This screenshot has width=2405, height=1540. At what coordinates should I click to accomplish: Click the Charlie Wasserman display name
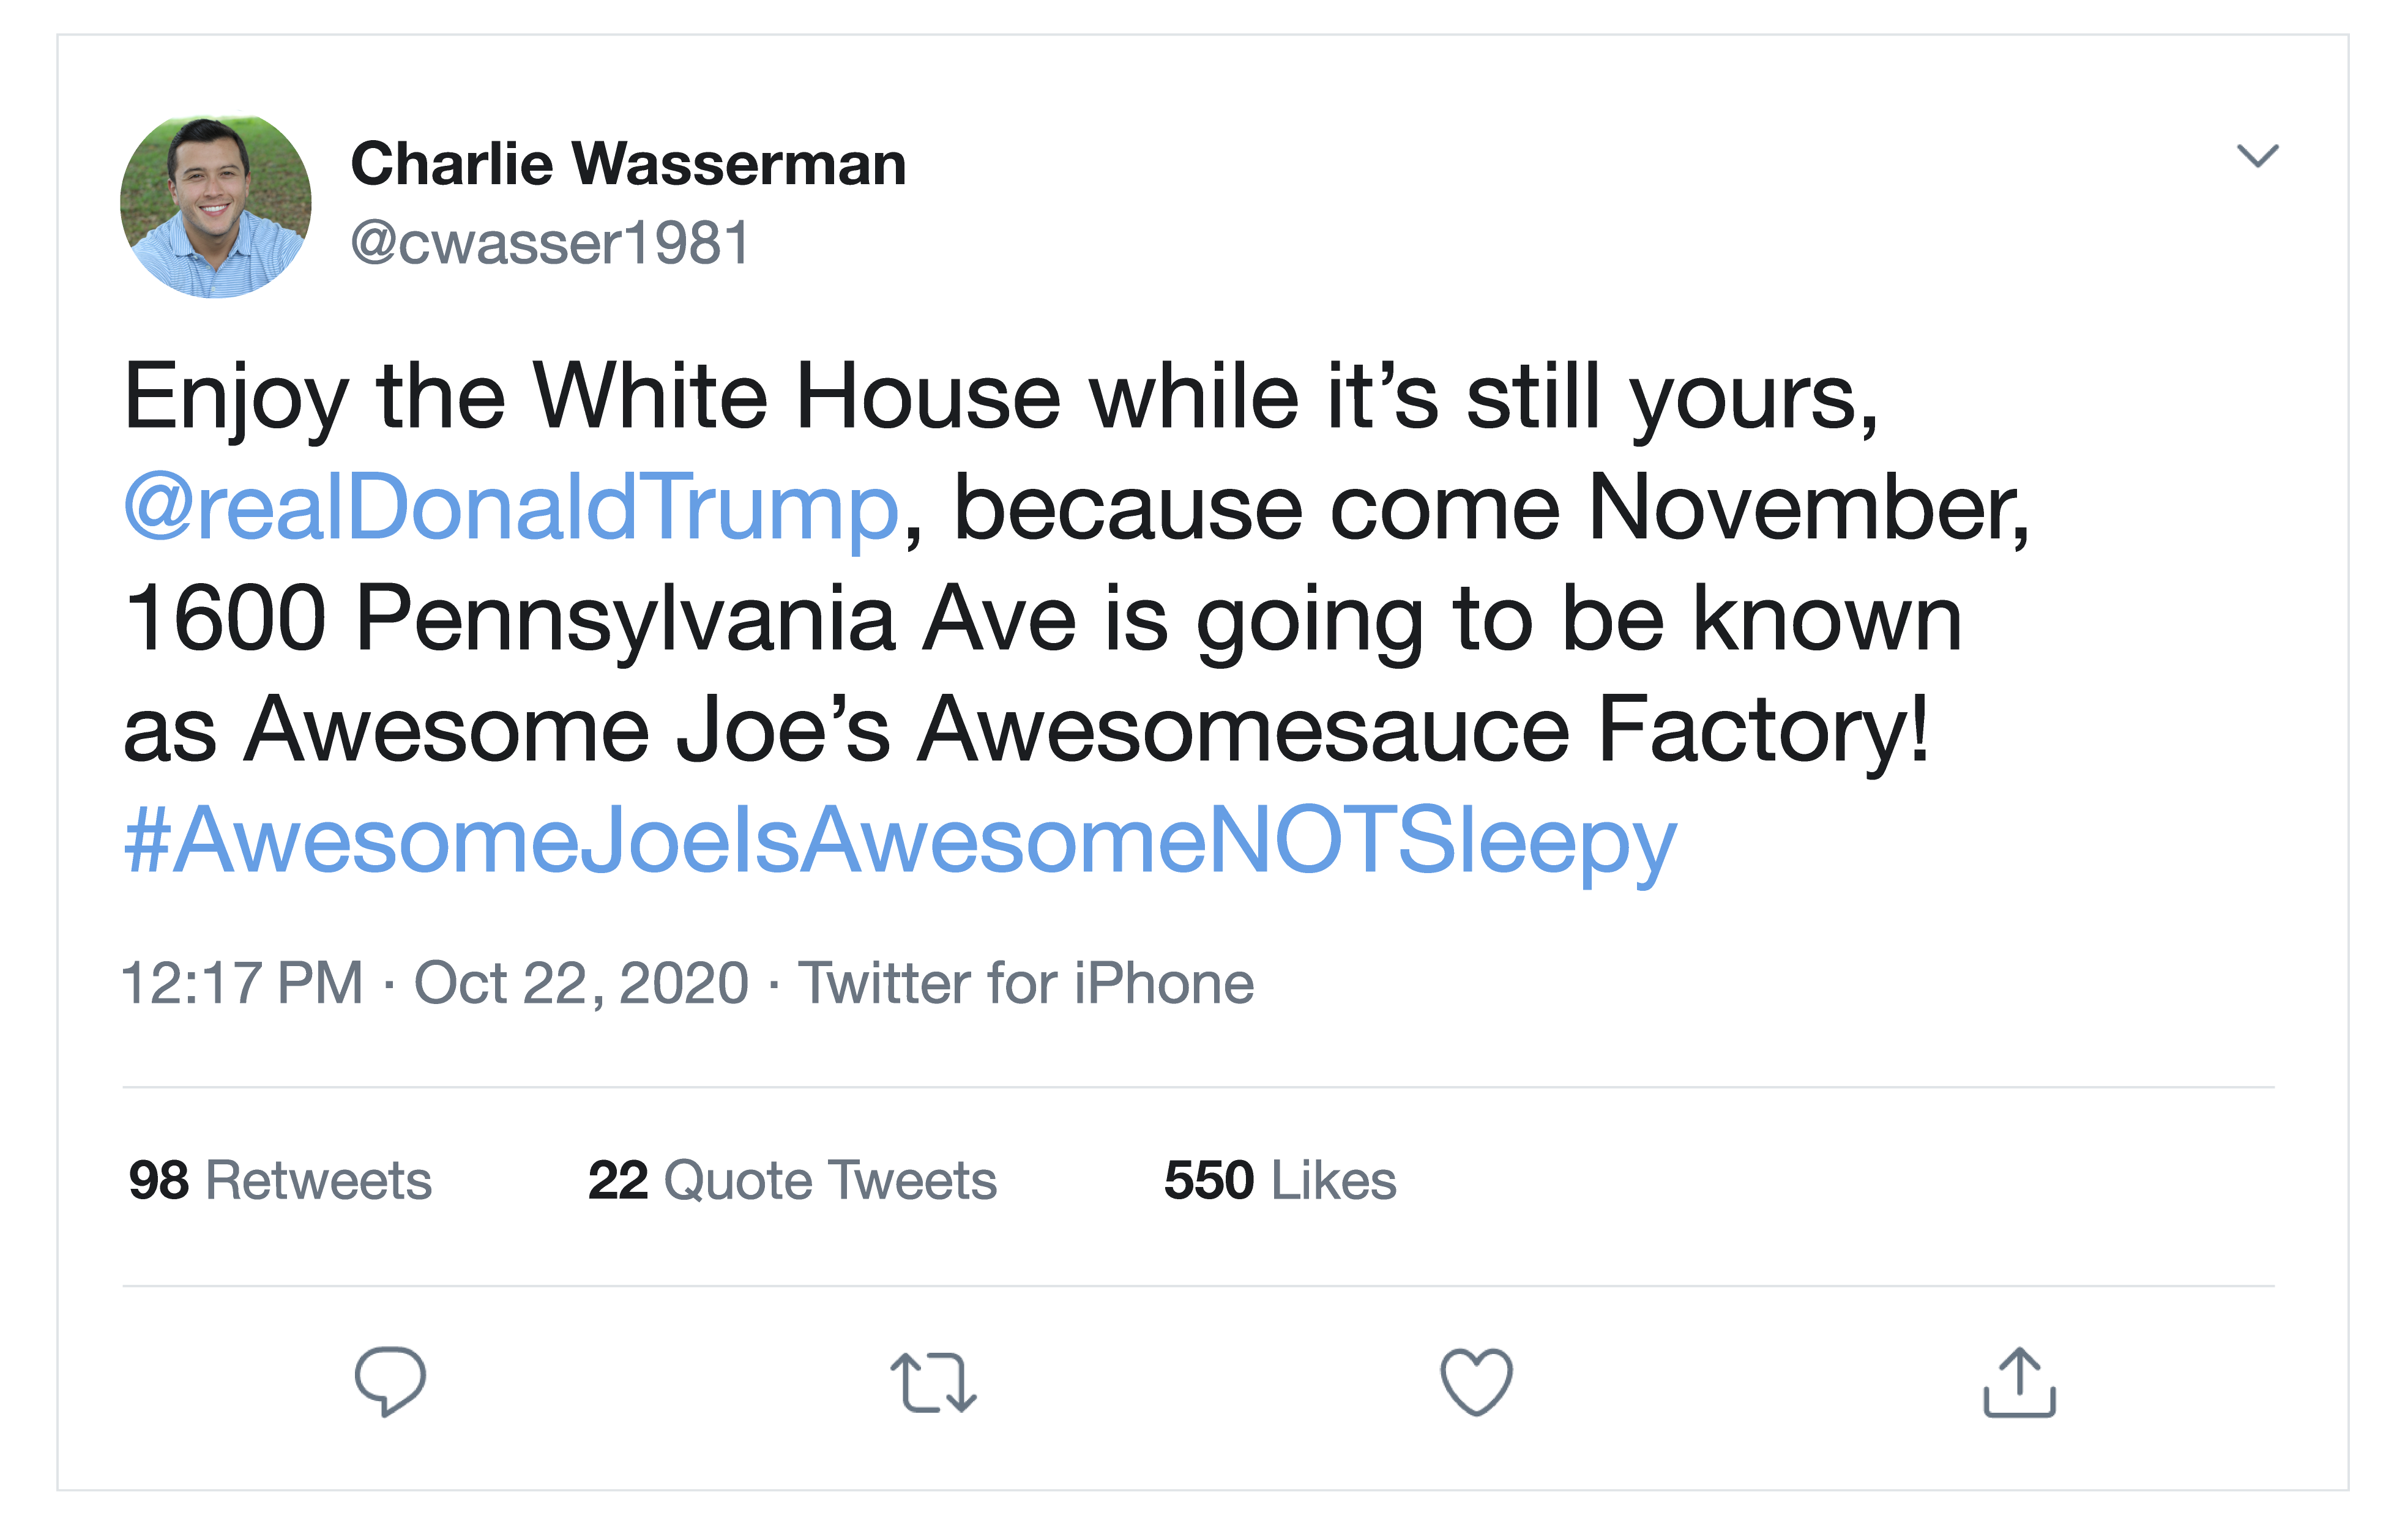628,164
